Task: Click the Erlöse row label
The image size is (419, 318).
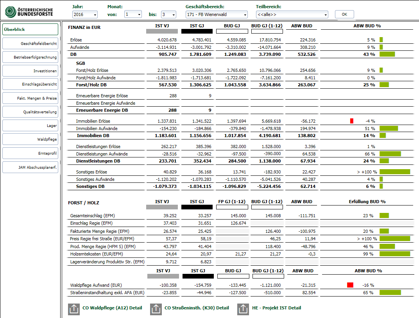Action: (x=76, y=40)
